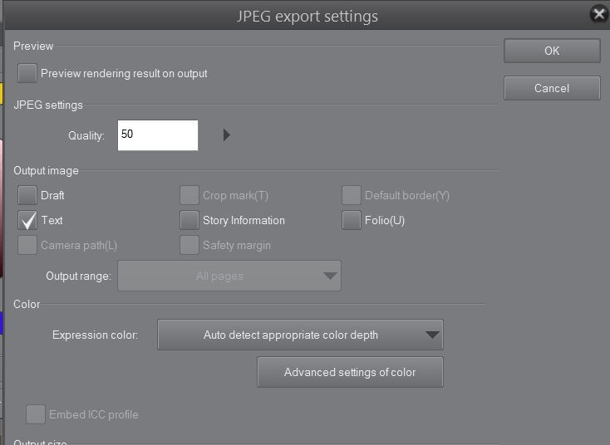
Task: Enable the Story Information checkbox
Action: (x=189, y=221)
